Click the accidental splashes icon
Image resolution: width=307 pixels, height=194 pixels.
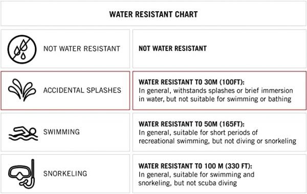pyautogui.click(x=22, y=90)
